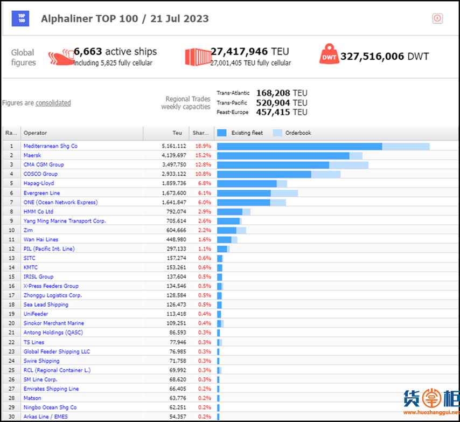Open SM Line Corp. link
This screenshot has height=422, width=460.
[x=40, y=379]
